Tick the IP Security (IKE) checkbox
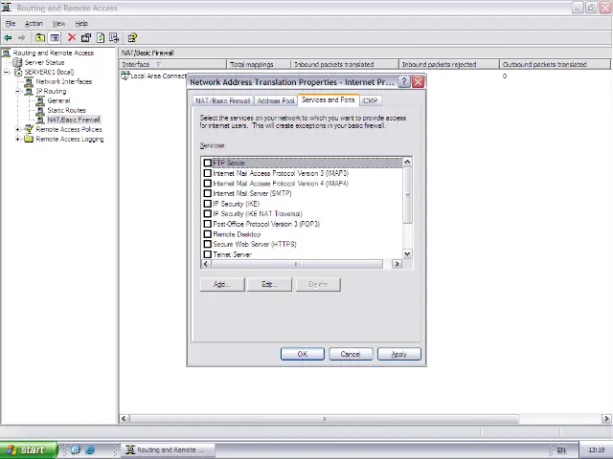 coord(208,204)
